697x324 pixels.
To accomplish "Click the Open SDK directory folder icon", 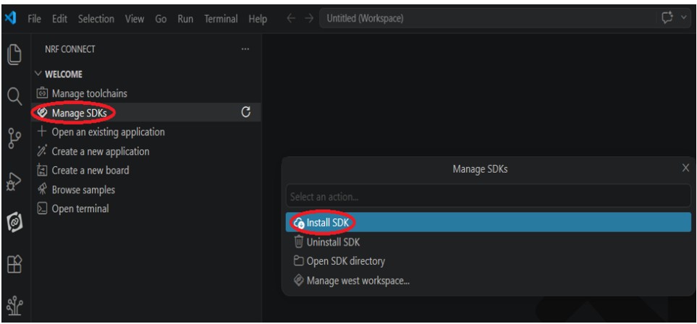I will coord(299,261).
